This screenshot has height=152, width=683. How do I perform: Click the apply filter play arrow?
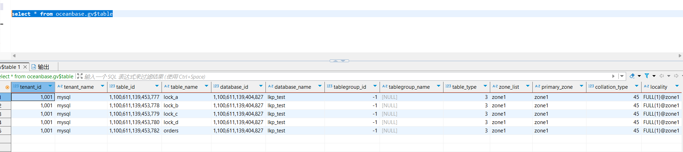[613, 76]
